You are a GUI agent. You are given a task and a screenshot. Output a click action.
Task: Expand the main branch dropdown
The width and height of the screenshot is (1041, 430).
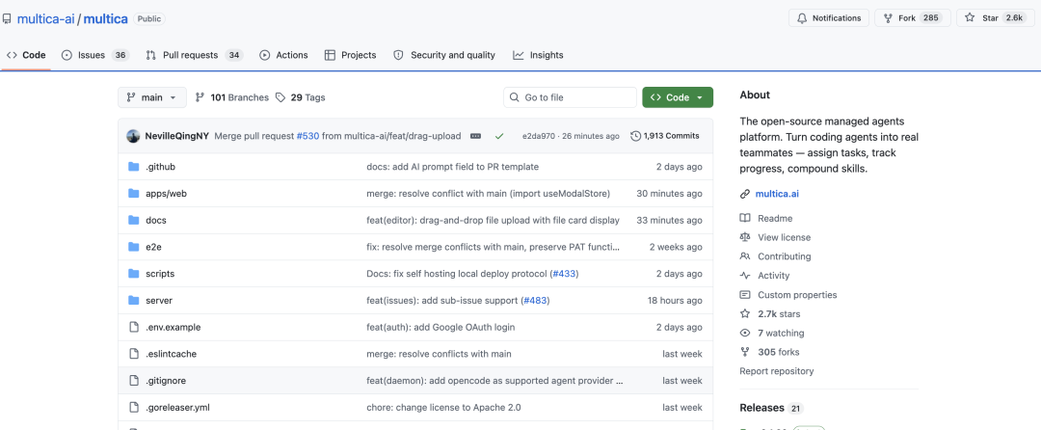coord(151,97)
